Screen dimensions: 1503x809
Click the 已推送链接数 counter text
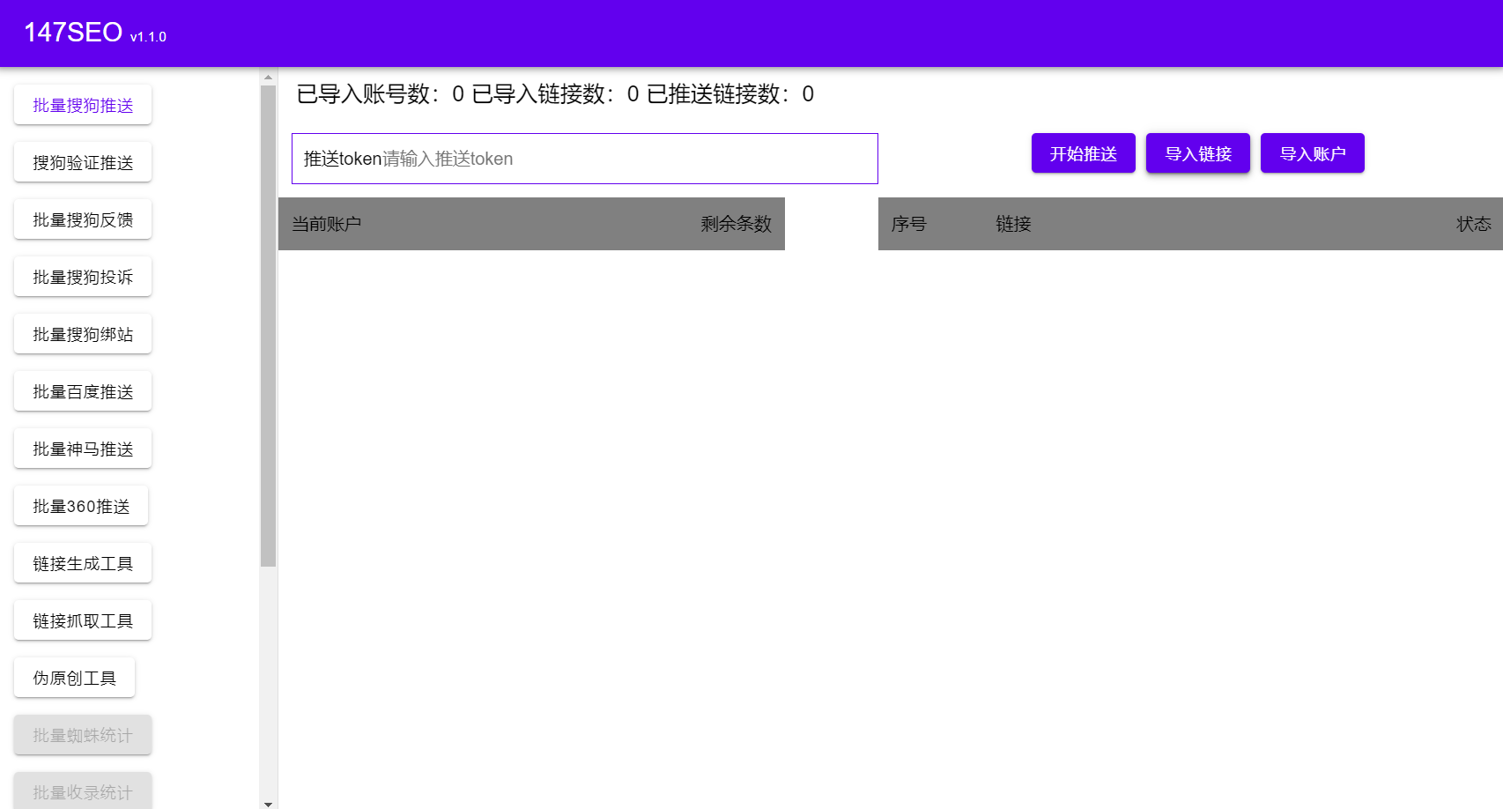[x=730, y=94]
